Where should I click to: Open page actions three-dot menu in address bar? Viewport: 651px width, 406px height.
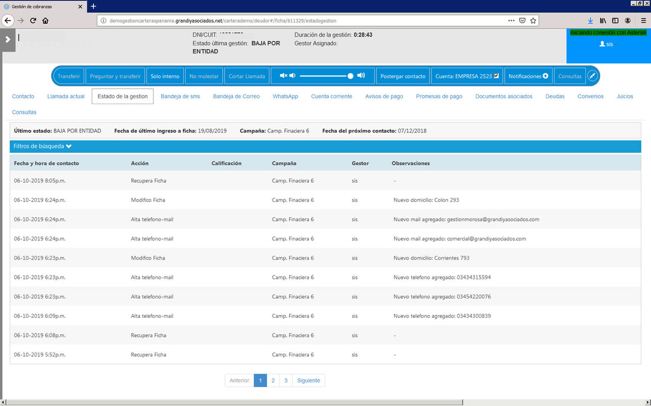click(x=511, y=21)
